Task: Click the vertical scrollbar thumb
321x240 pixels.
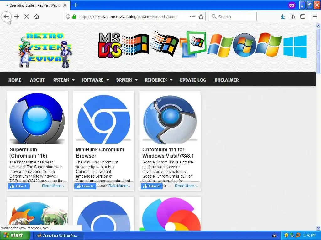Action: (318, 51)
